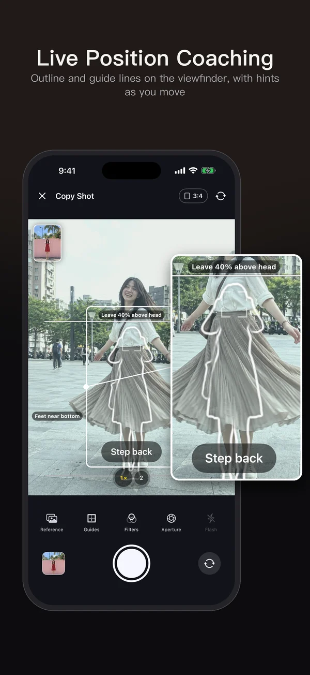The width and height of the screenshot is (310, 675).
Task: Open the Aperture tool
Action: point(171,522)
